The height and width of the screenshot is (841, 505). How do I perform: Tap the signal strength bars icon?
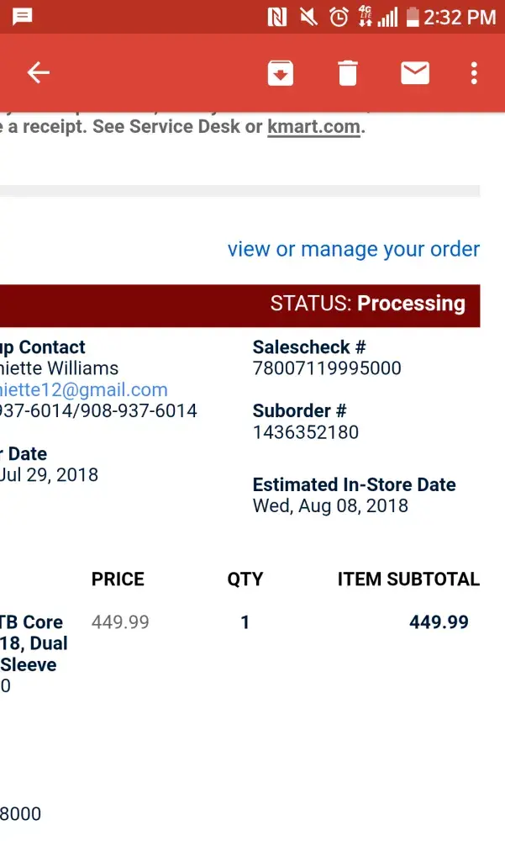coord(387,16)
